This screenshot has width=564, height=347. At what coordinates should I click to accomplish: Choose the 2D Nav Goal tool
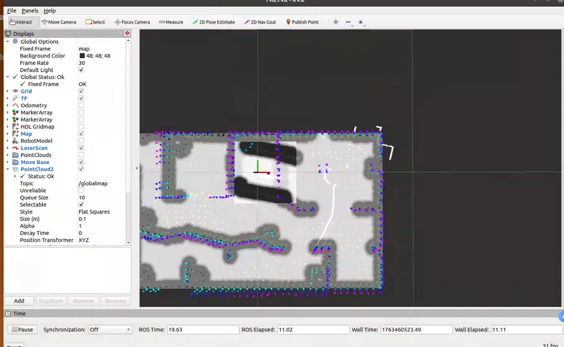click(x=260, y=22)
